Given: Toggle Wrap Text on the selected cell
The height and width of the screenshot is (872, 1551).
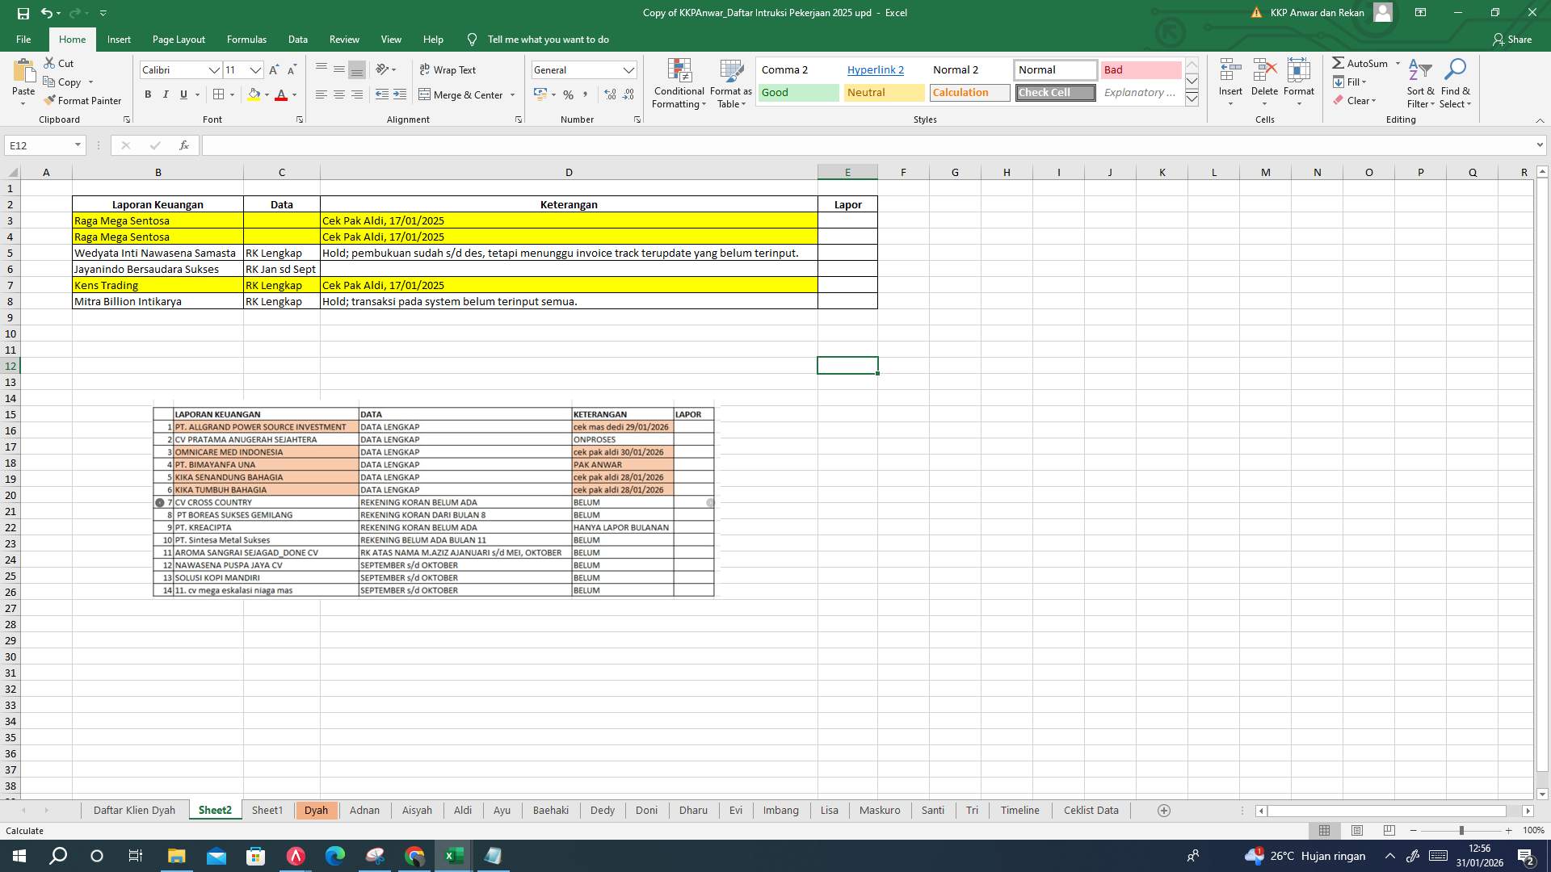Looking at the screenshot, I should (x=447, y=69).
